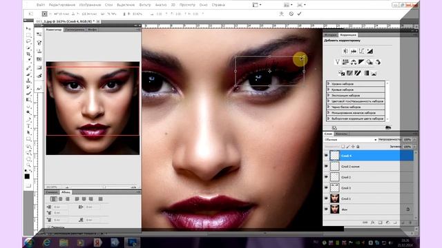Image resolution: width=442 pixels, height=248 pixels.
Task: Click the Navigator zoom slider
Action: click(104, 187)
